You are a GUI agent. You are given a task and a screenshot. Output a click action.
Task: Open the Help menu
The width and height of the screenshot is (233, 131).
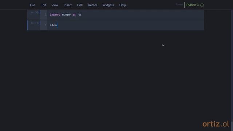pyautogui.click(x=123, y=5)
